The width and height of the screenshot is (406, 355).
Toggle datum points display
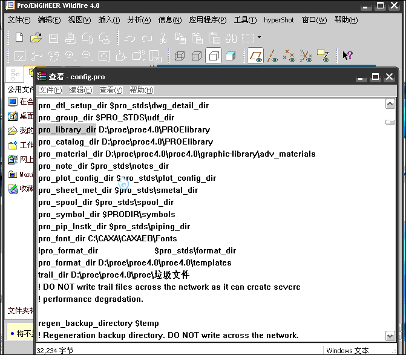click(289, 56)
